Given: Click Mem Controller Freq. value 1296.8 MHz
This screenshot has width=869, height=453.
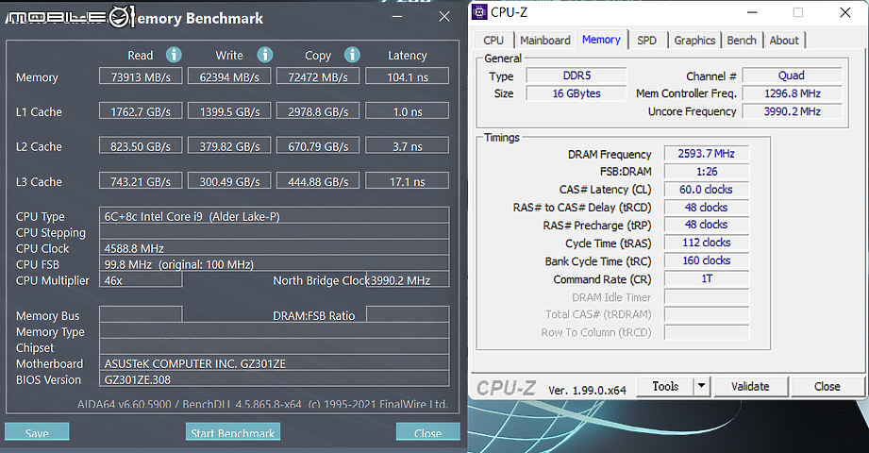Looking at the screenshot, I should pyautogui.click(x=792, y=93).
